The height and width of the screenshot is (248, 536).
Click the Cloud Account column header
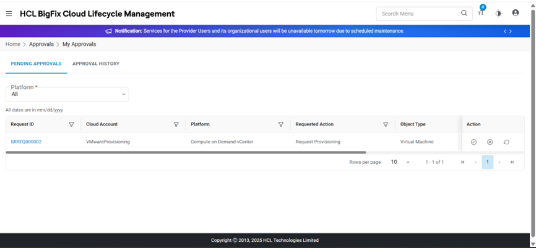click(102, 124)
